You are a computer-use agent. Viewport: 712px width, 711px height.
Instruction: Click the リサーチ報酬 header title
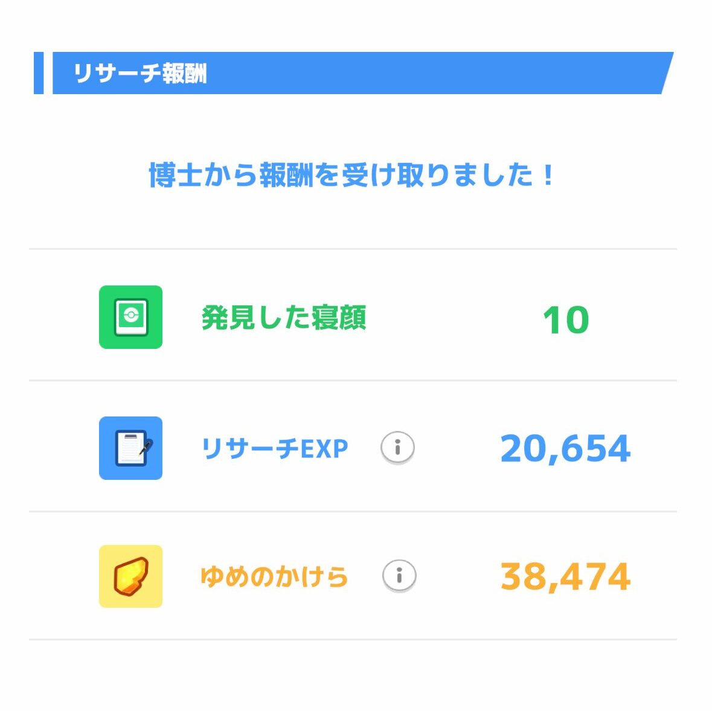click(140, 74)
